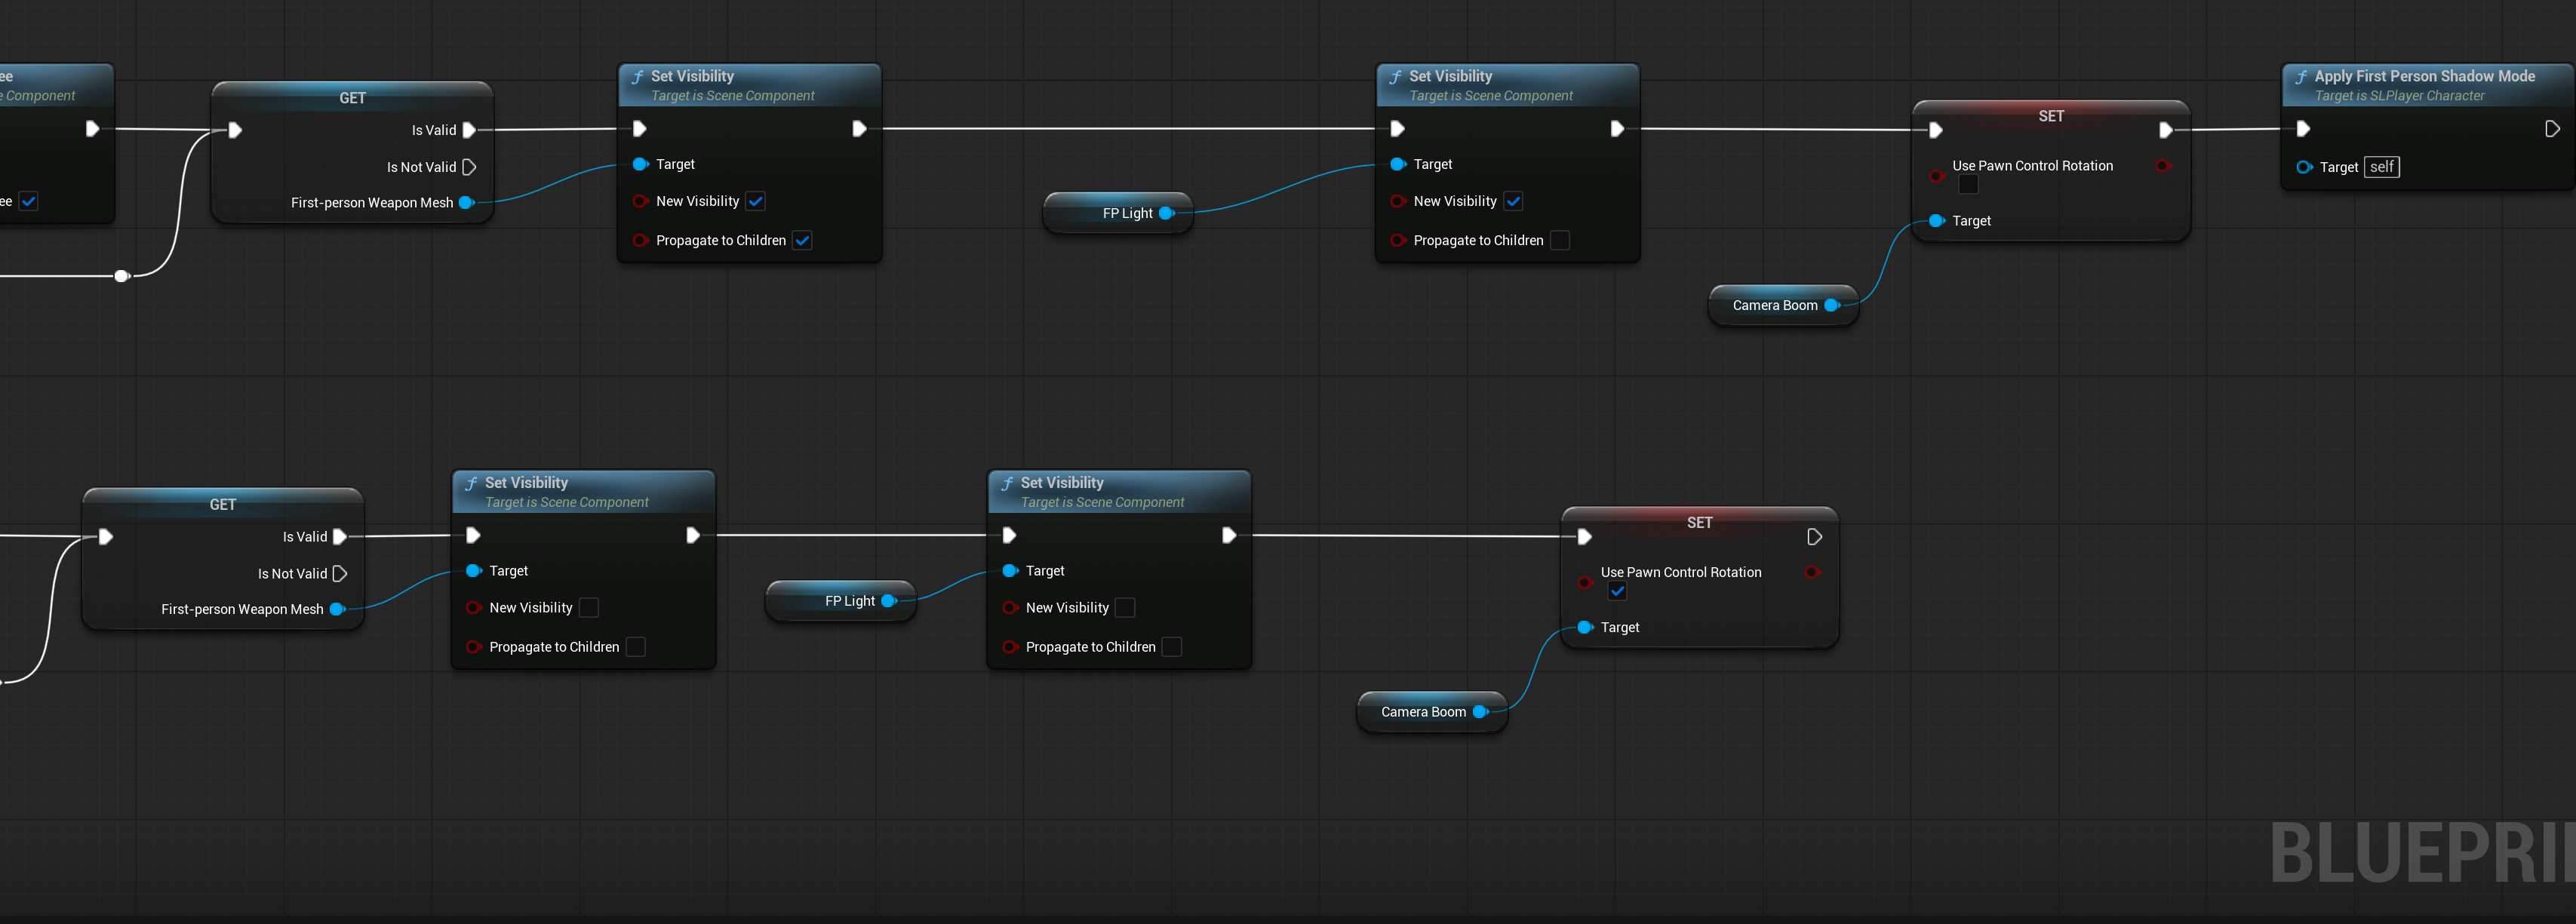Select the upper GET node by its title
This screenshot has width=2576, height=924.
coord(352,98)
